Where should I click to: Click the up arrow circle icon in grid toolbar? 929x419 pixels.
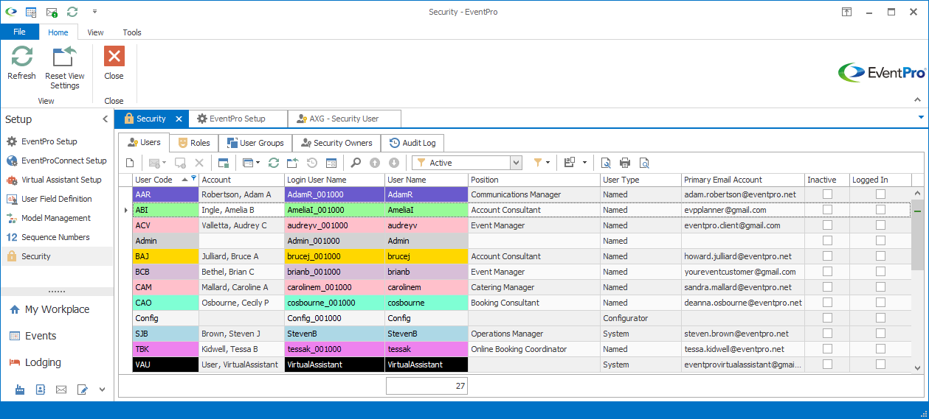pos(375,163)
